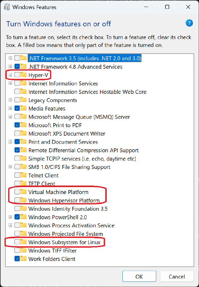Screen dimensions: 199x287
Task: Click the blue help question mark icon
Action: 189,23
